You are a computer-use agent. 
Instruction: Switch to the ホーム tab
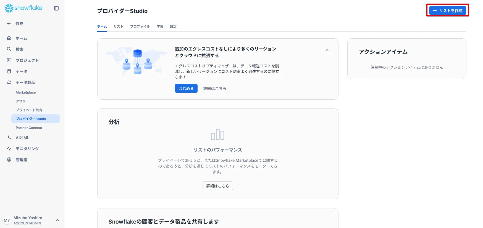tap(102, 26)
